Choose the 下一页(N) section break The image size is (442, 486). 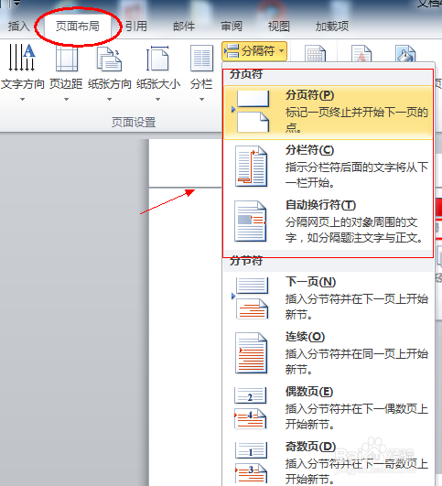tap(328, 298)
